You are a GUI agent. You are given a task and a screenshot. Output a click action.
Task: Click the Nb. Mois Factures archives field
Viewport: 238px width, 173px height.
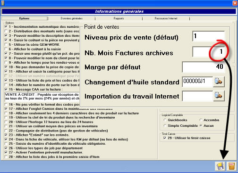pos(209,51)
